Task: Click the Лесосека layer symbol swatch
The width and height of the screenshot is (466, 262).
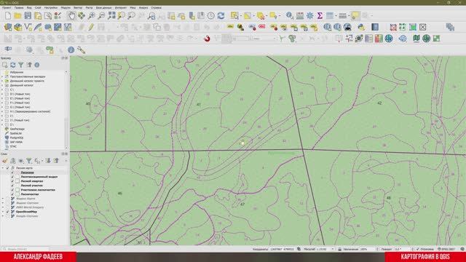Action: [x=17, y=172]
